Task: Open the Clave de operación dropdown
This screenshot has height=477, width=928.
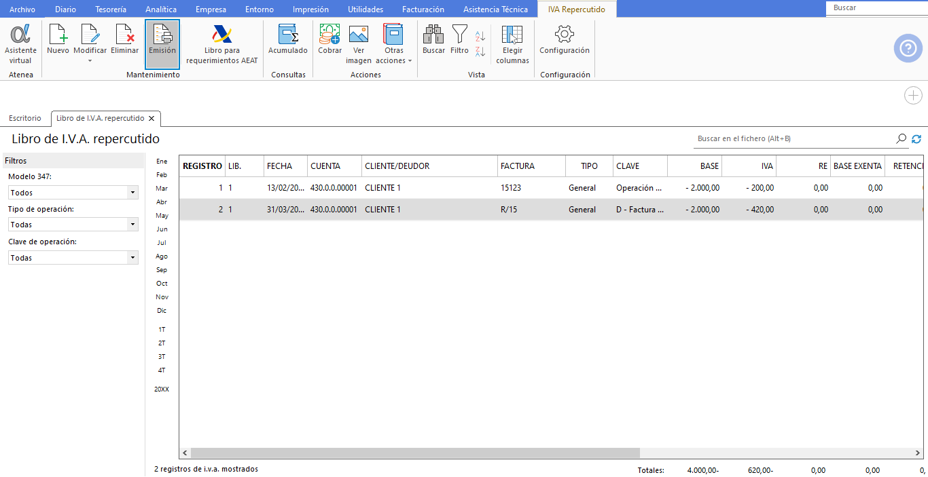Action: pyautogui.click(x=132, y=258)
